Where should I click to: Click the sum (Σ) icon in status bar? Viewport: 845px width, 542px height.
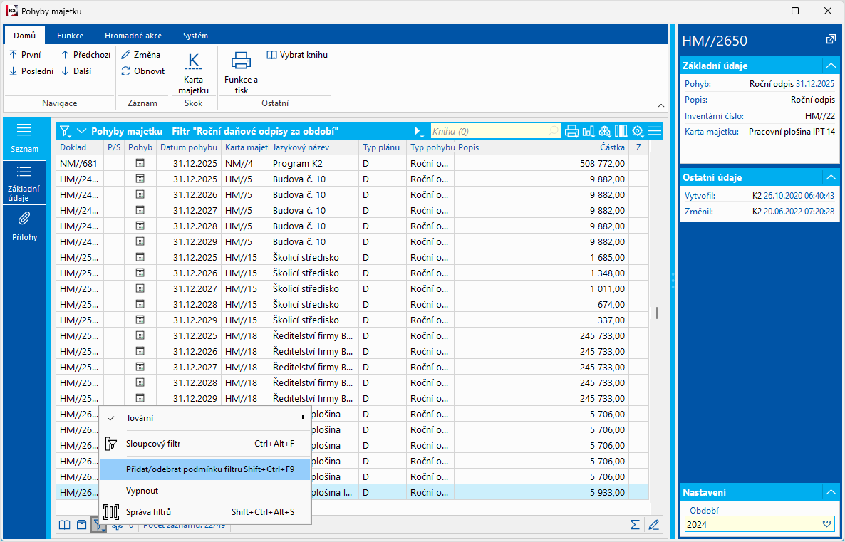click(x=635, y=525)
